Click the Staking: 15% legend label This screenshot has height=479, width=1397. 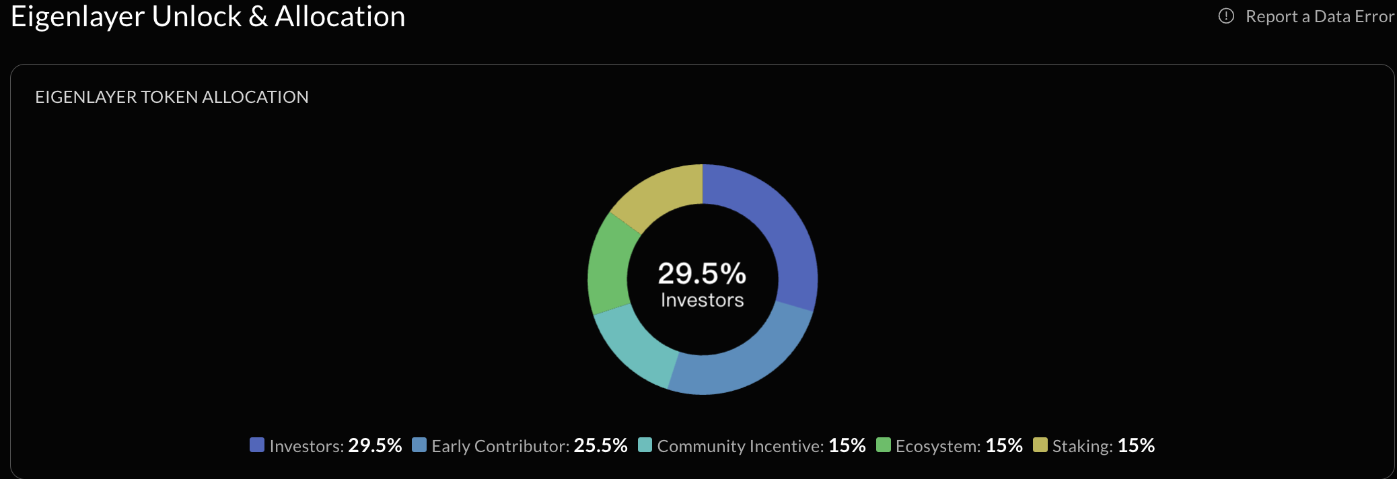1104,445
